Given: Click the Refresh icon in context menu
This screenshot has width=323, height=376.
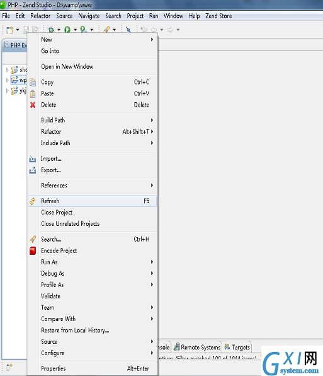Looking at the screenshot, I should 33,201.
